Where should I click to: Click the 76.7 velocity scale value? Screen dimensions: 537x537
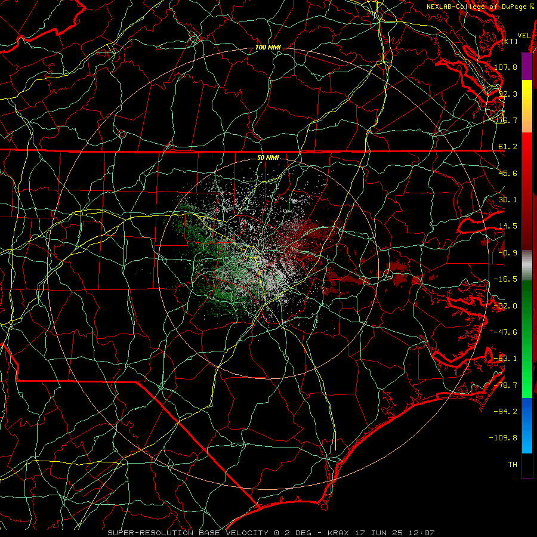click(x=508, y=120)
